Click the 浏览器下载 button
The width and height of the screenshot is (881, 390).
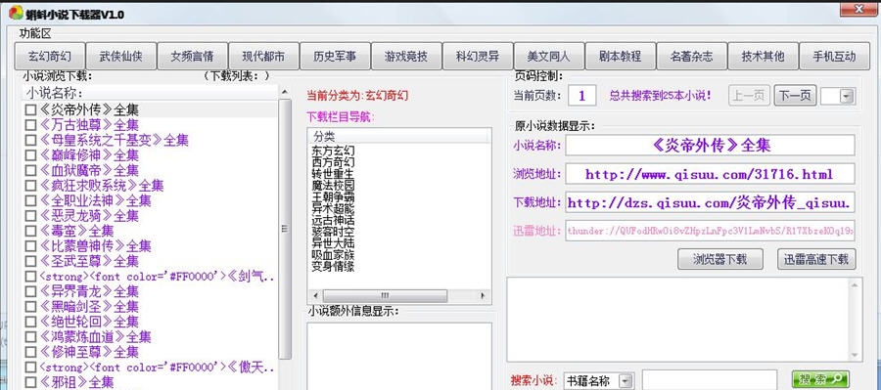click(719, 259)
